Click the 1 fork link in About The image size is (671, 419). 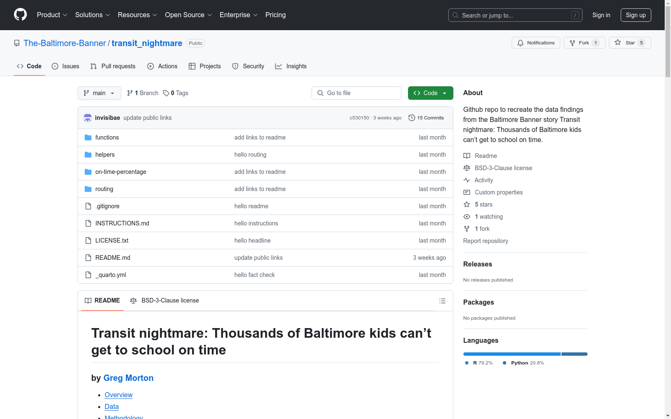(x=482, y=229)
